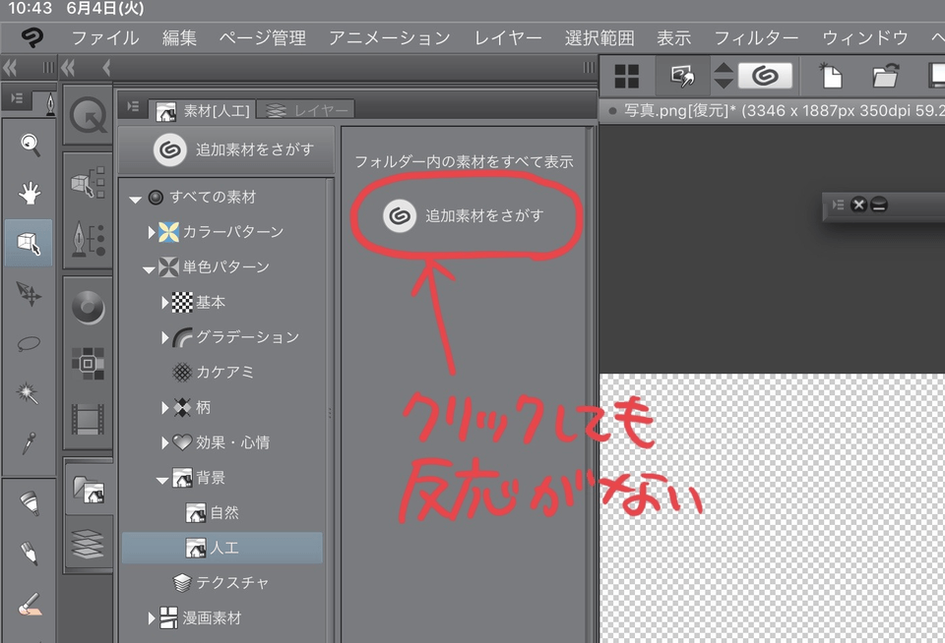The height and width of the screenshot is (643, 945).
Task: Select the テクスチャ tree item
Action: pos(232,582)
